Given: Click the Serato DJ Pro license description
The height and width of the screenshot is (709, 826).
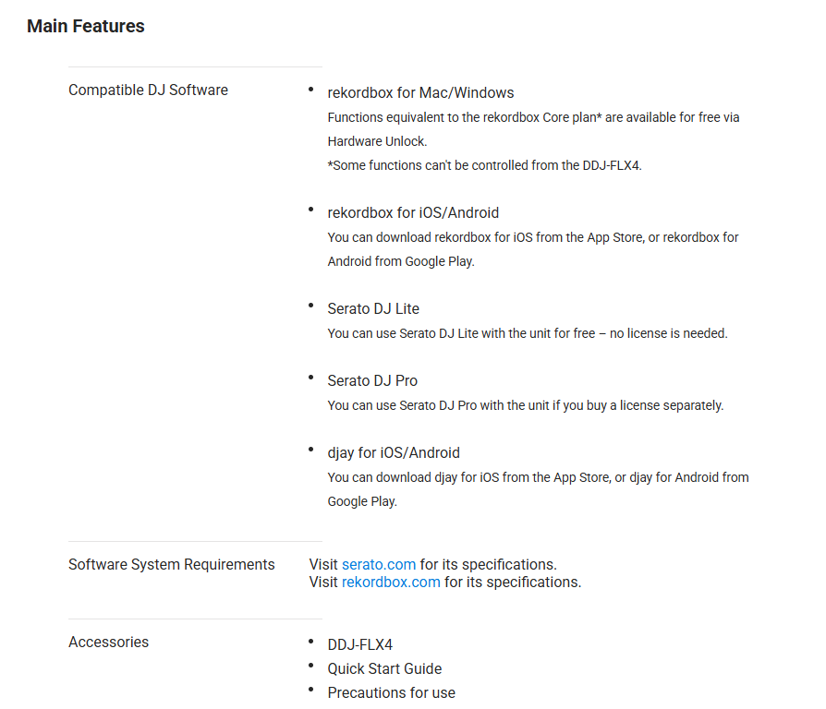Looking at the screenshot, I should (x=525, y=405).
